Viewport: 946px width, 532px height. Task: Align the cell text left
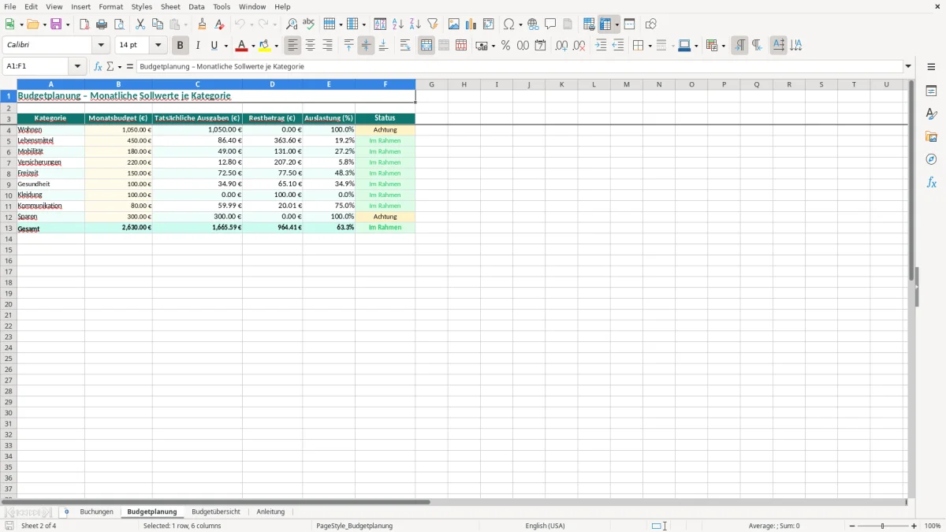(293, 46)
